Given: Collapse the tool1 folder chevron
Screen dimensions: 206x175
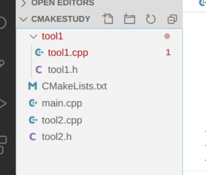Looking at the screenshot, I should (x=33, y=36).
